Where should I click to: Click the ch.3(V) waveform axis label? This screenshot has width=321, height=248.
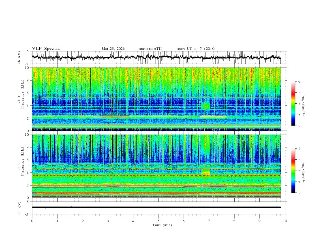click(19, 208)
